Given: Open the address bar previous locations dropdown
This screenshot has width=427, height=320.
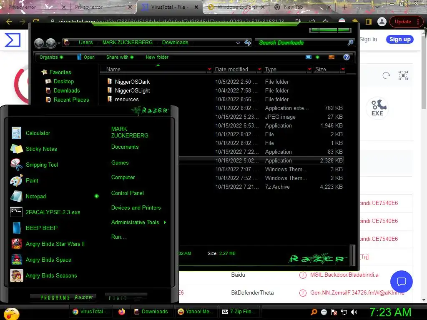Looking at the screenshot, I should click(238, 43).
